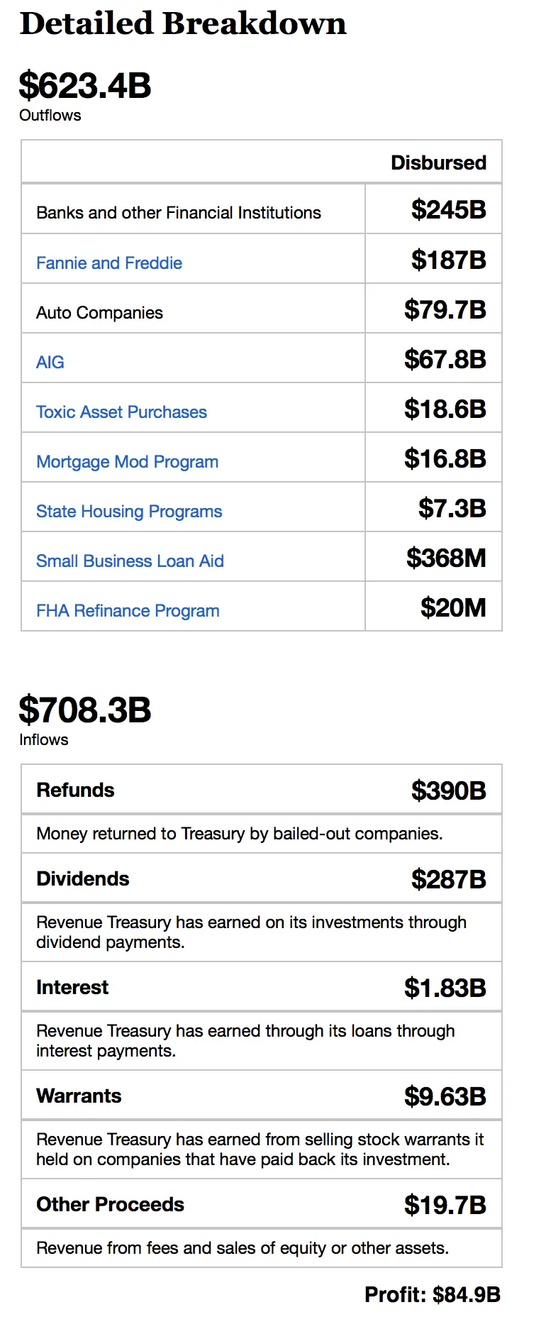This screenshot has height=1334, width=546.
Task: Click the AIG link
Action: point(50,363)
